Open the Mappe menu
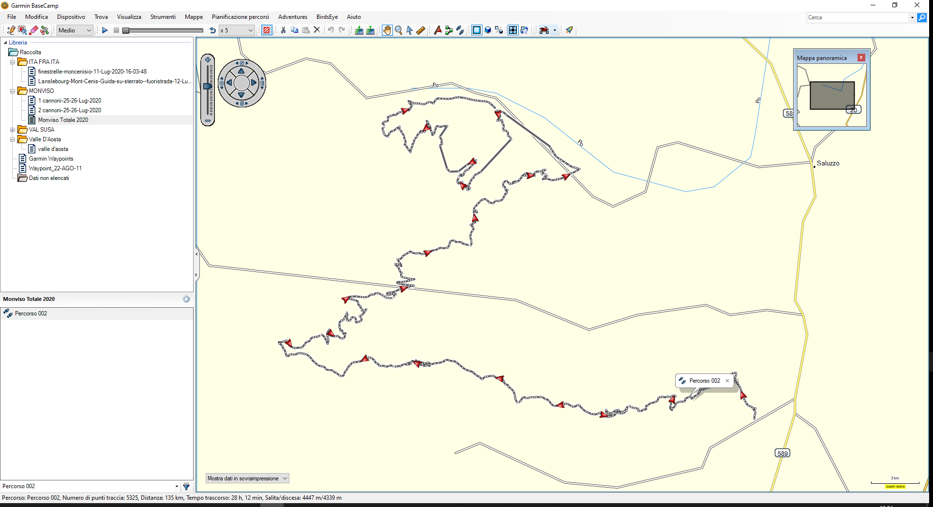The height and width of the screenshot is (507, 933). coord(194,17)
